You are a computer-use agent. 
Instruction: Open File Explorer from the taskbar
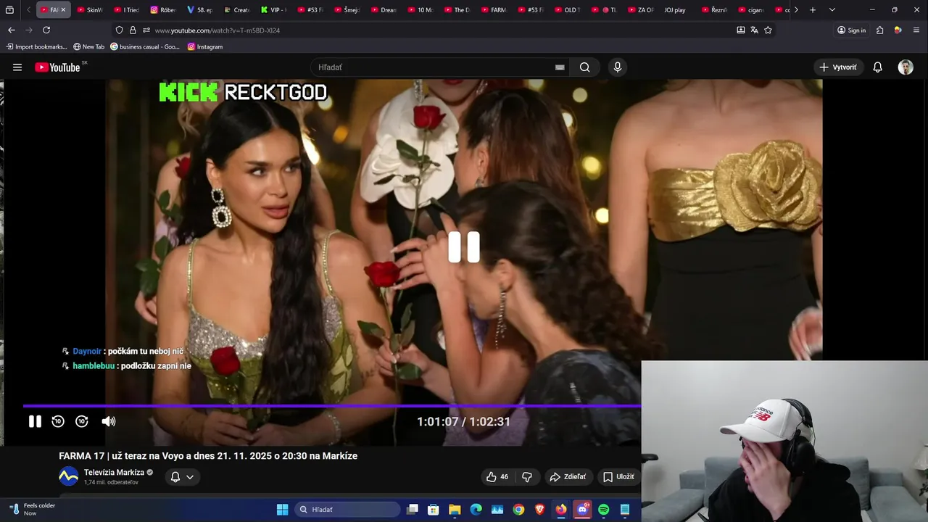pyautogui.click(x=455, y=510)
